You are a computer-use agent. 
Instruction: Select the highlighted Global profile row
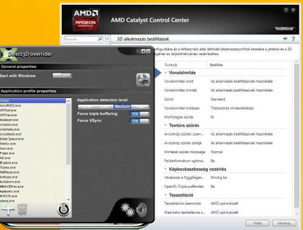[x=33, y=100]
